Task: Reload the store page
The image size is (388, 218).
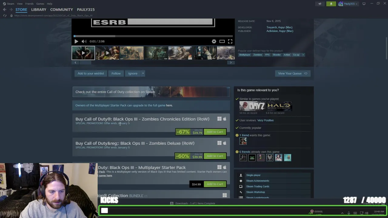Action: click(5, 15)
